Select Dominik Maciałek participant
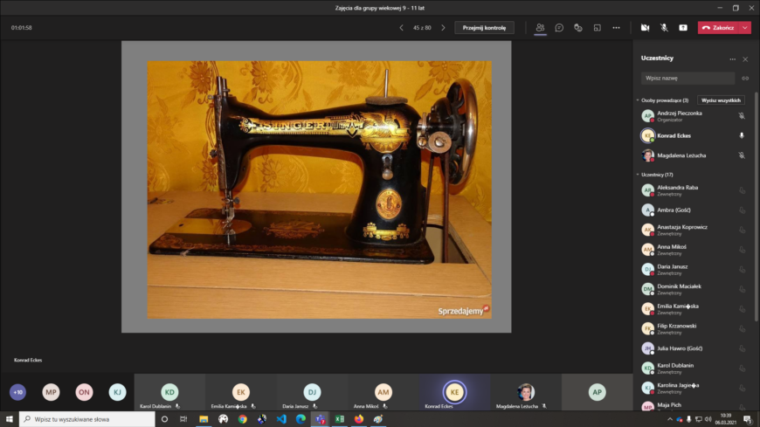Image resolution: width=760 pixels, height=427 pixels. point(693,289)
